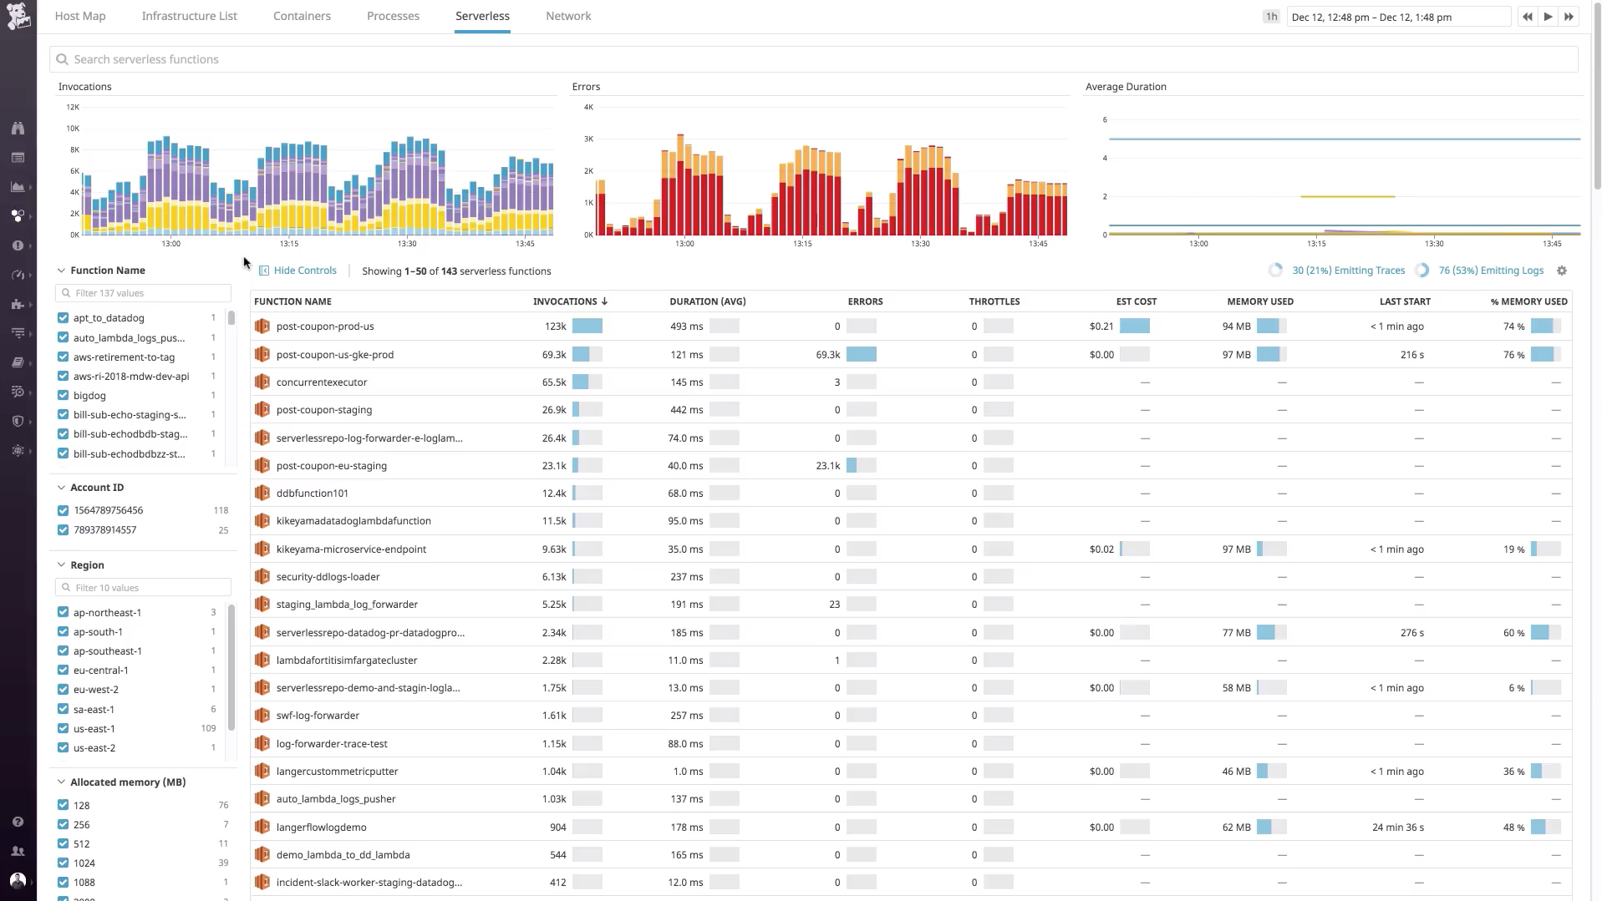Disable account ID 1564789756456 filter
1602x901 pixels.
64,510
